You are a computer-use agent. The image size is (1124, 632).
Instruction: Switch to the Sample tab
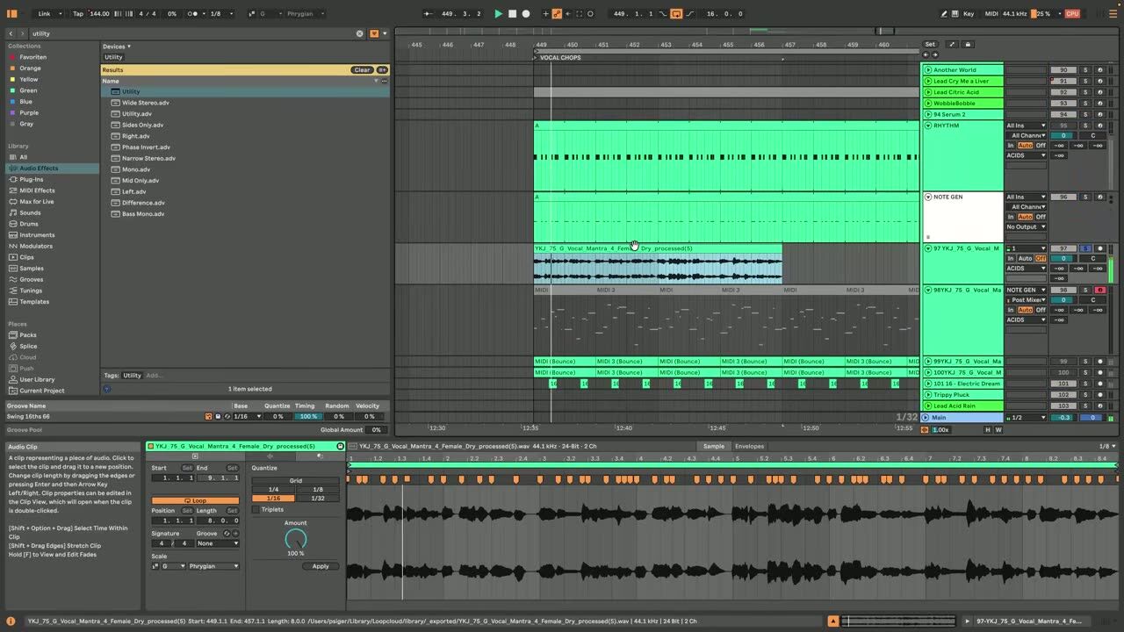714,446
